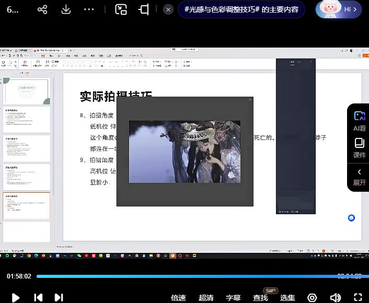The height and width of the screenshot is (303, 369).
Task: Skip to the next video
Action: coord(59,297)
